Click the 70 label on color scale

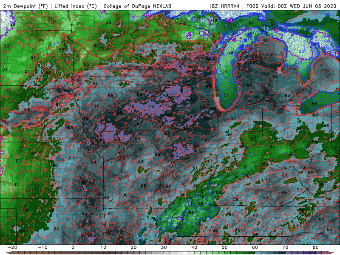(285, 247)
